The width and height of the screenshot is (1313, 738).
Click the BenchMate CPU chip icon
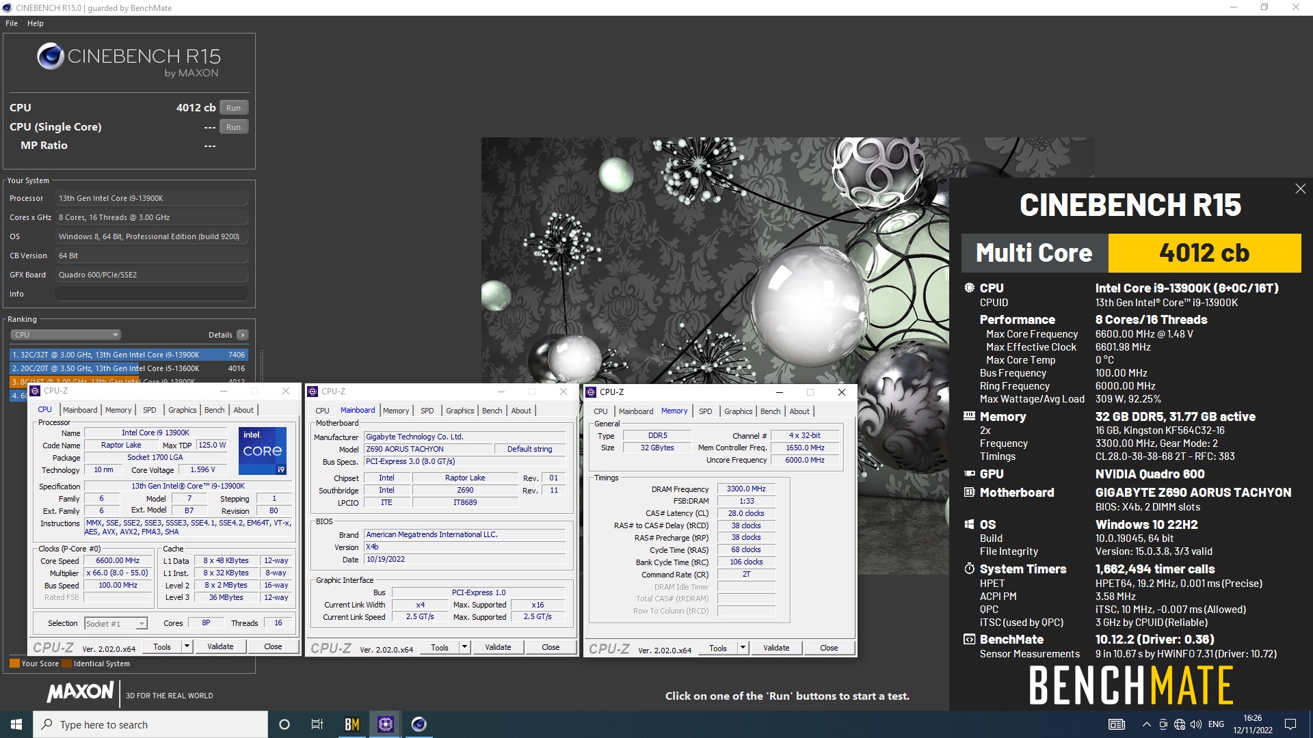[969, 288]
